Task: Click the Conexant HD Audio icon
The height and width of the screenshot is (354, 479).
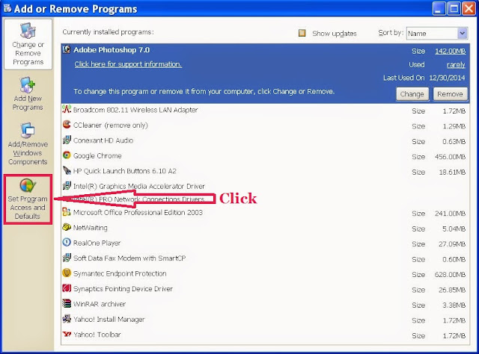Action: click(x=67, y=140)
